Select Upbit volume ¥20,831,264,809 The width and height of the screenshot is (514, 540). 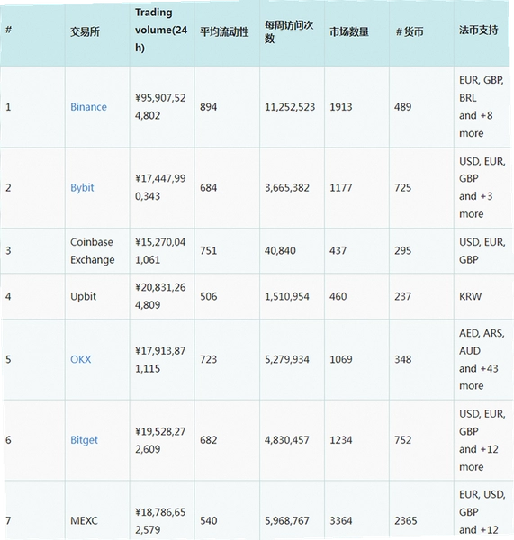click(x=160, y=296)
